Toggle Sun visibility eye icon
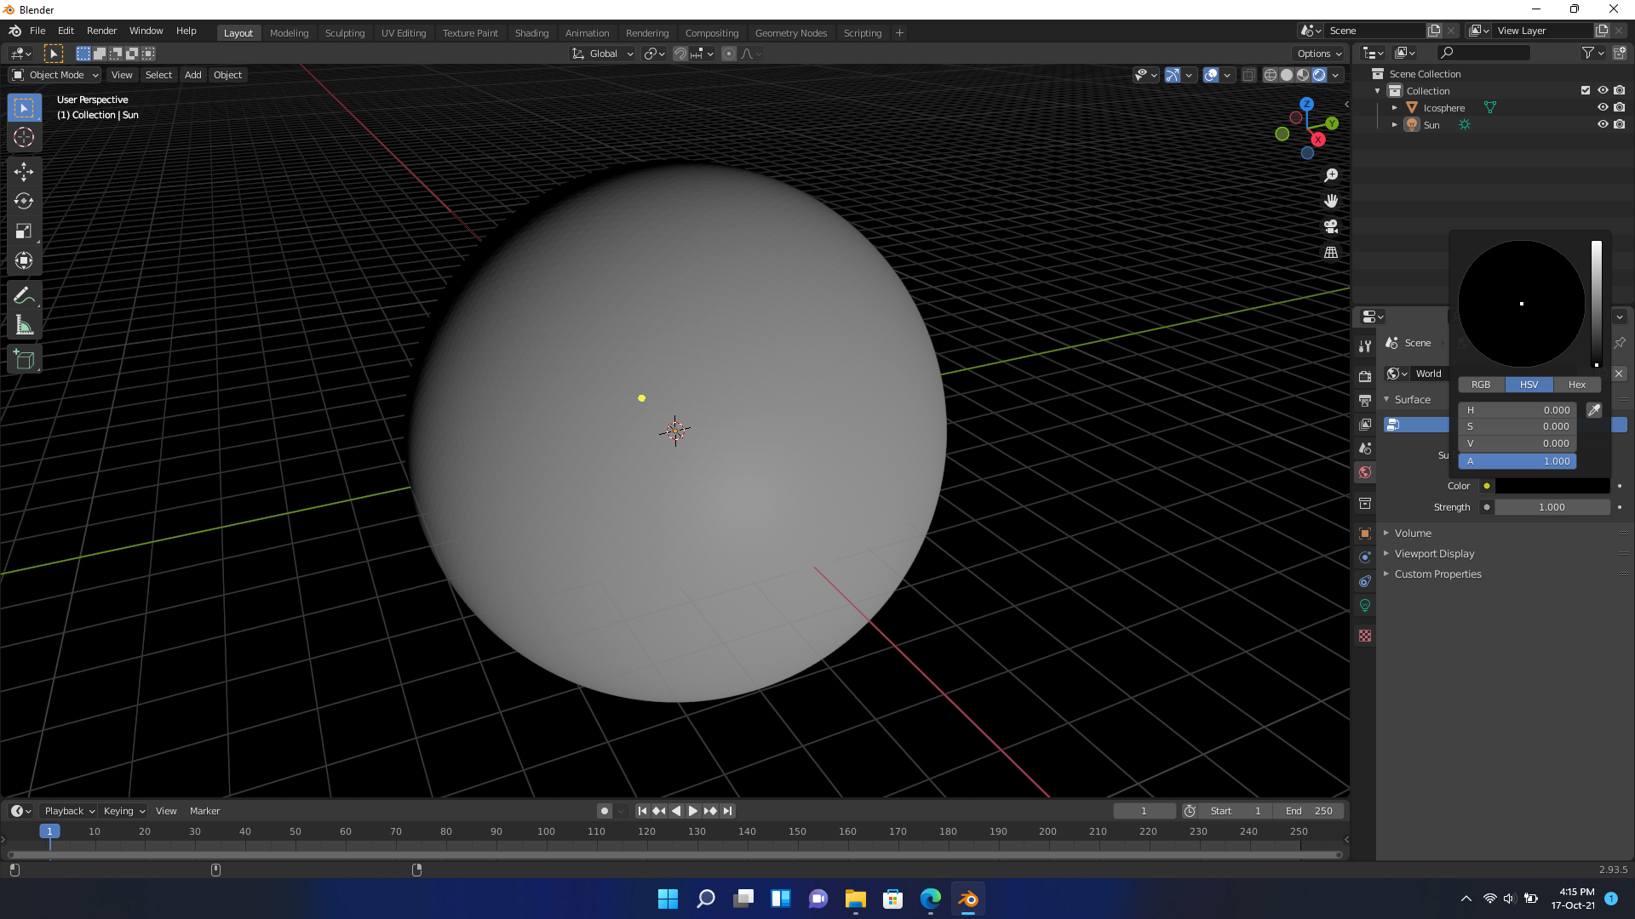The height and width of the screenshot is (919, 1635). pos(1602,124)
